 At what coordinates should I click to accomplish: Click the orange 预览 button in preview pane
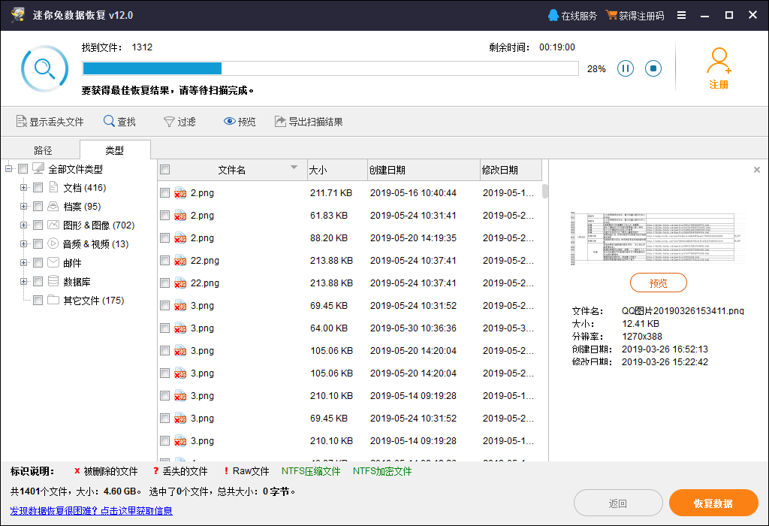pos(658,283)
